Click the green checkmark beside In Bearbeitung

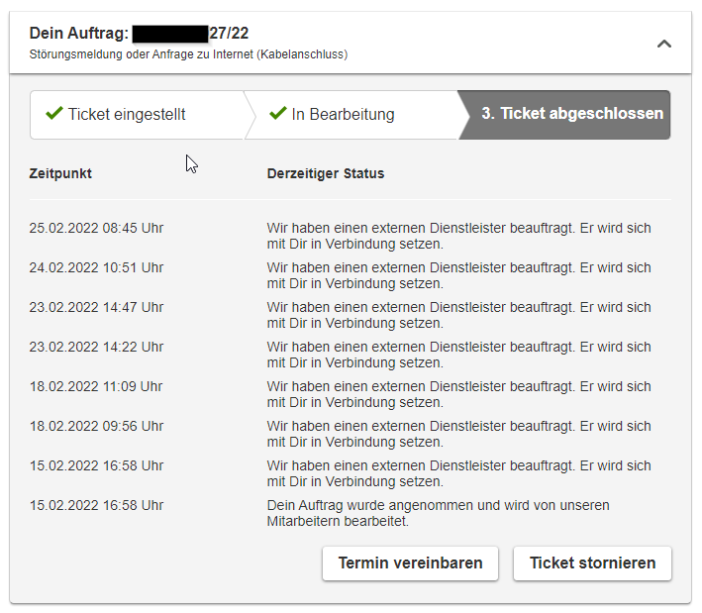278,114
